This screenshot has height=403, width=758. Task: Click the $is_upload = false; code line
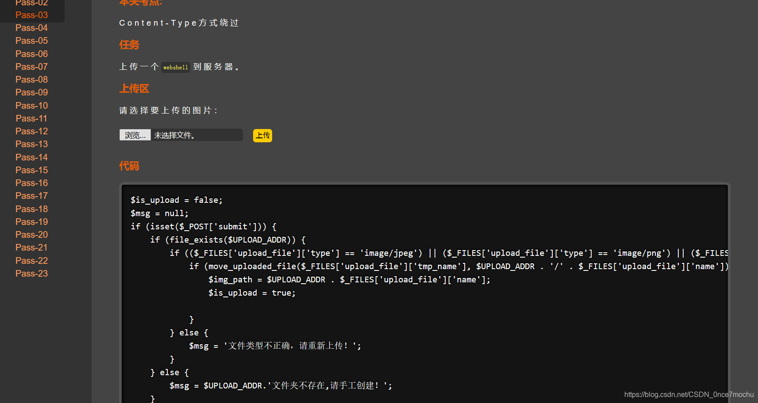coord(177,200)
